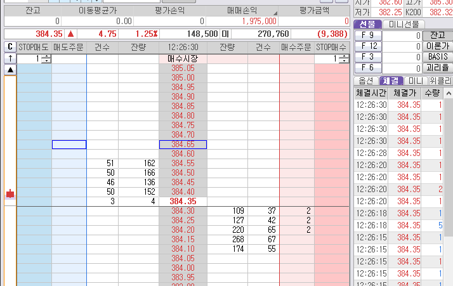Click the 385.05 price row

click(x=183, y=68)
